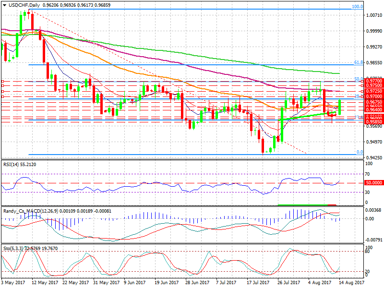Select the red 50.0000 RSI level label
Viewport: 384px width, 288px height.
coord(373,183)
